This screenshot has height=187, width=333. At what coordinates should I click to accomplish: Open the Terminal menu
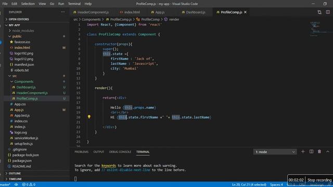(74, 4)
